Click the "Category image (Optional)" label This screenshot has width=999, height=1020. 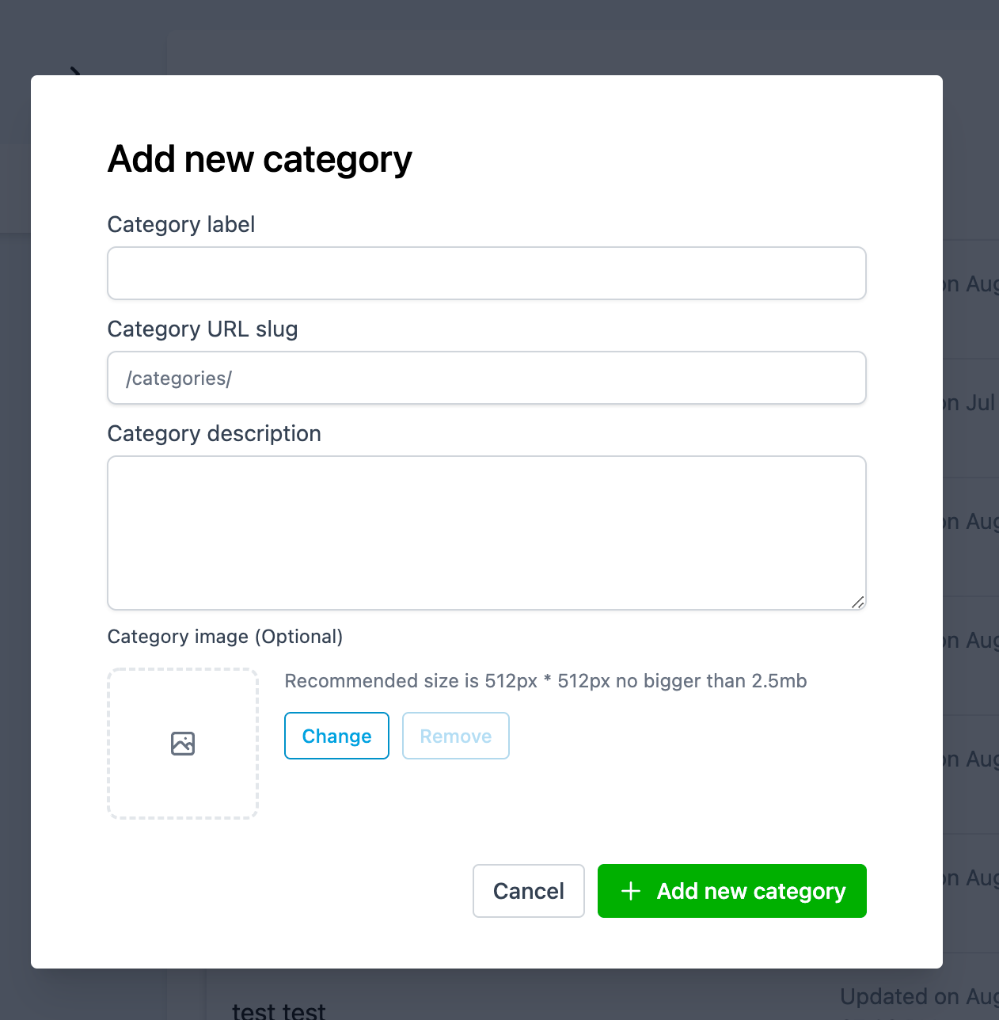click(225, 637)
